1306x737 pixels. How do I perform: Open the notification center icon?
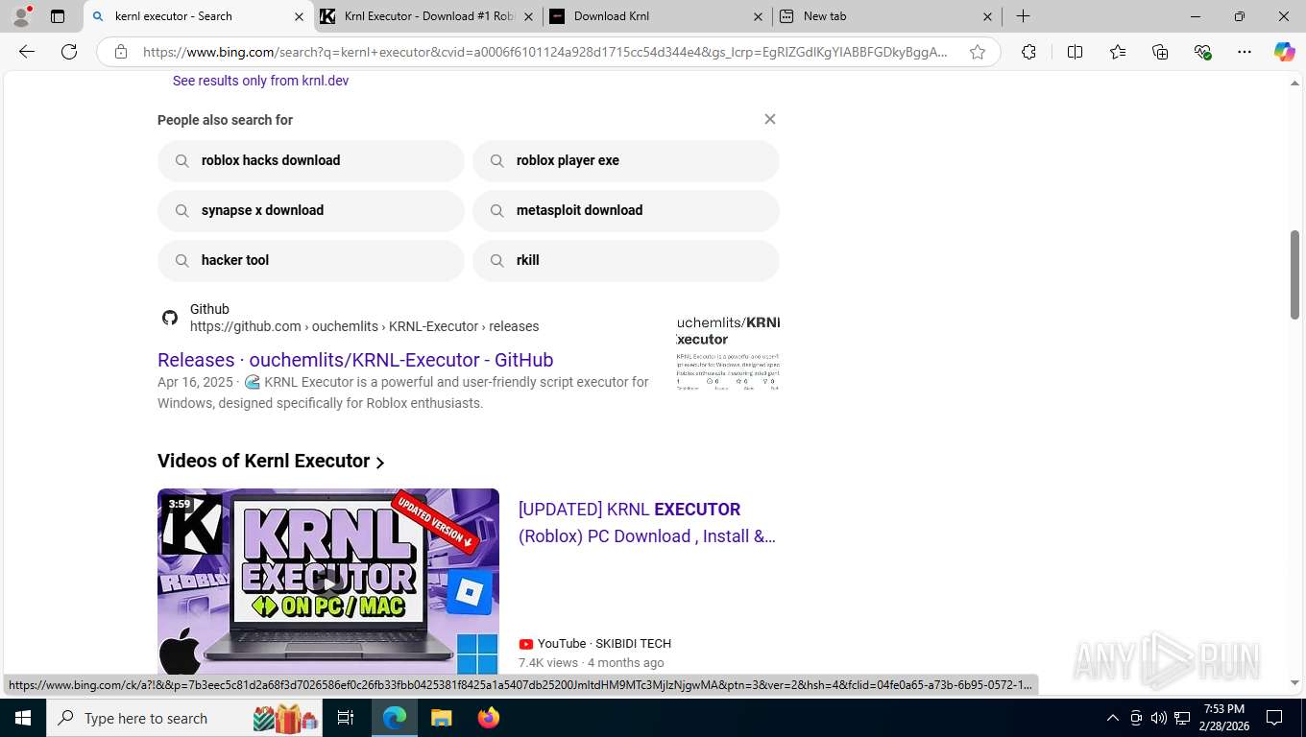click(x=1274, y=718)
